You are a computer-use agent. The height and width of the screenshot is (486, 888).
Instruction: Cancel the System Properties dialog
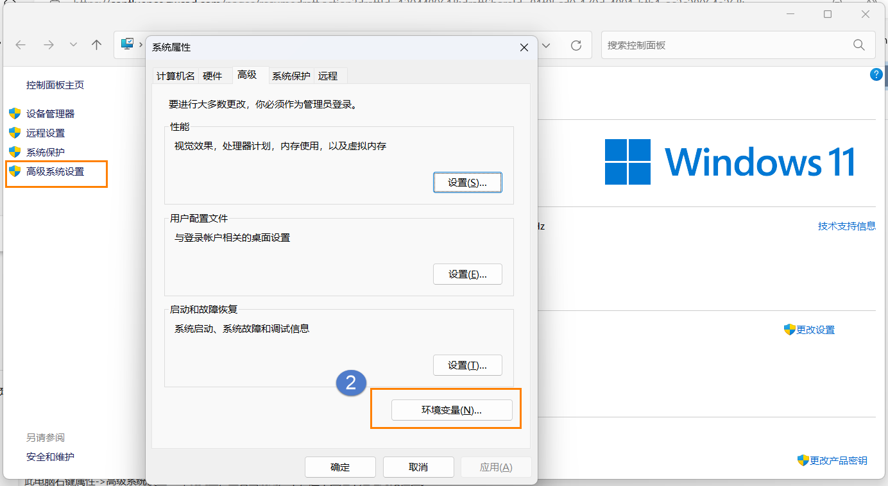[x=418, y=467]
